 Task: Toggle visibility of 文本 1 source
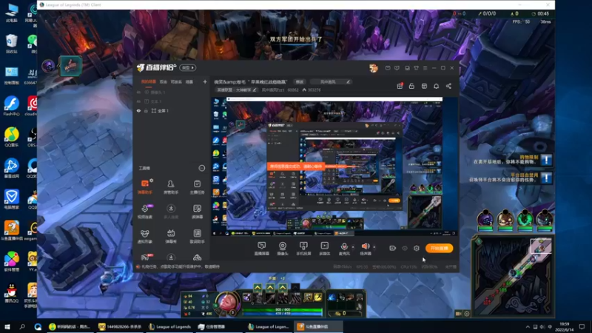click(x=138, y=101)
